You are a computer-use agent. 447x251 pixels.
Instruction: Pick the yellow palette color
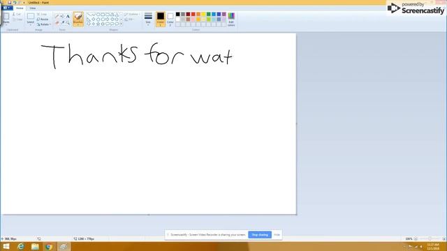click(x=203, y=14)
